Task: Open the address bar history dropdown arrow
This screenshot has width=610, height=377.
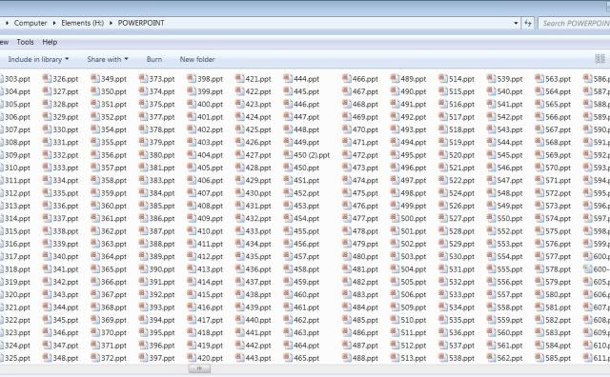Action: point(516,23)
